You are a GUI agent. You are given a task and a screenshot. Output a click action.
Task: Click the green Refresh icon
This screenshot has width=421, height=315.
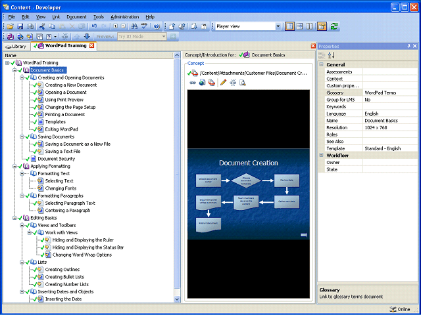[335, 26]
